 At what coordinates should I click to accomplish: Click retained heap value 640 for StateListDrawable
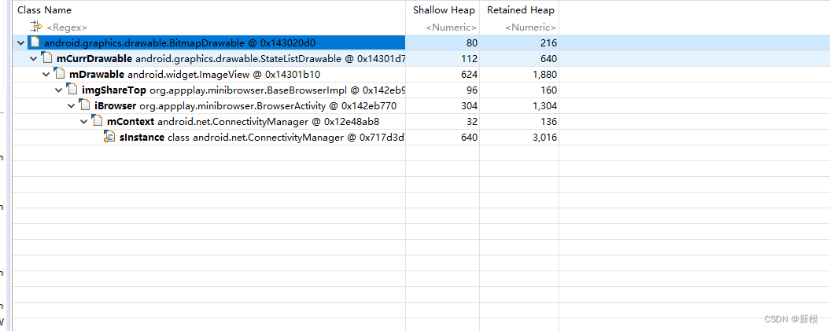tap(549, 59)
